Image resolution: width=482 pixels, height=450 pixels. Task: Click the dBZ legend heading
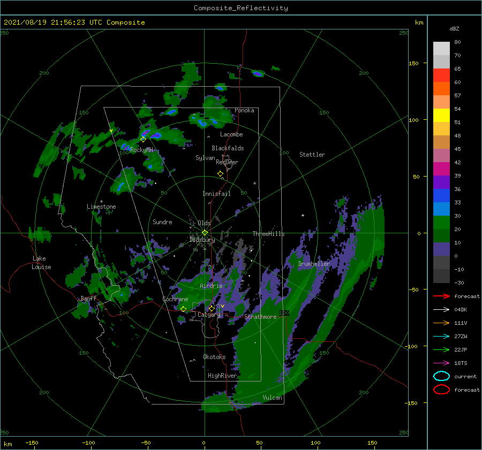click(x=454, y=28)
